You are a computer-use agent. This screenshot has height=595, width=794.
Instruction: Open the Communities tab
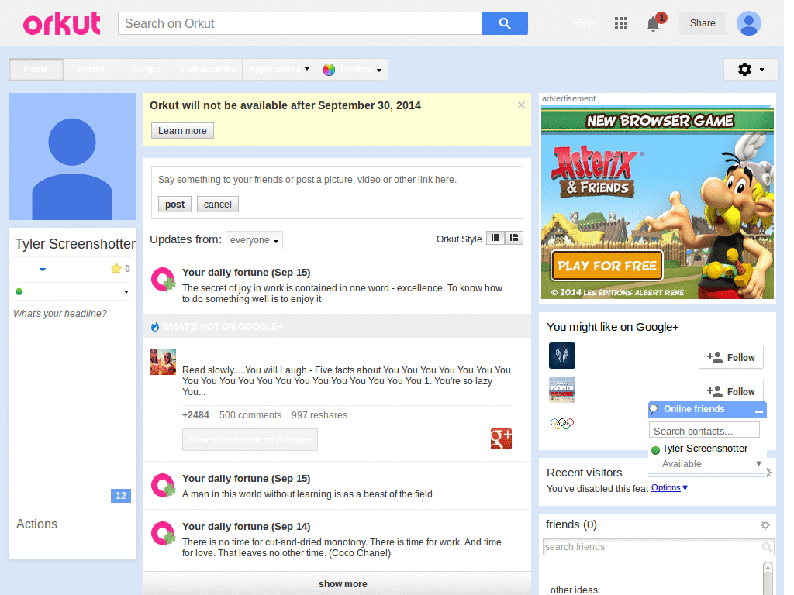click(208, 69)
